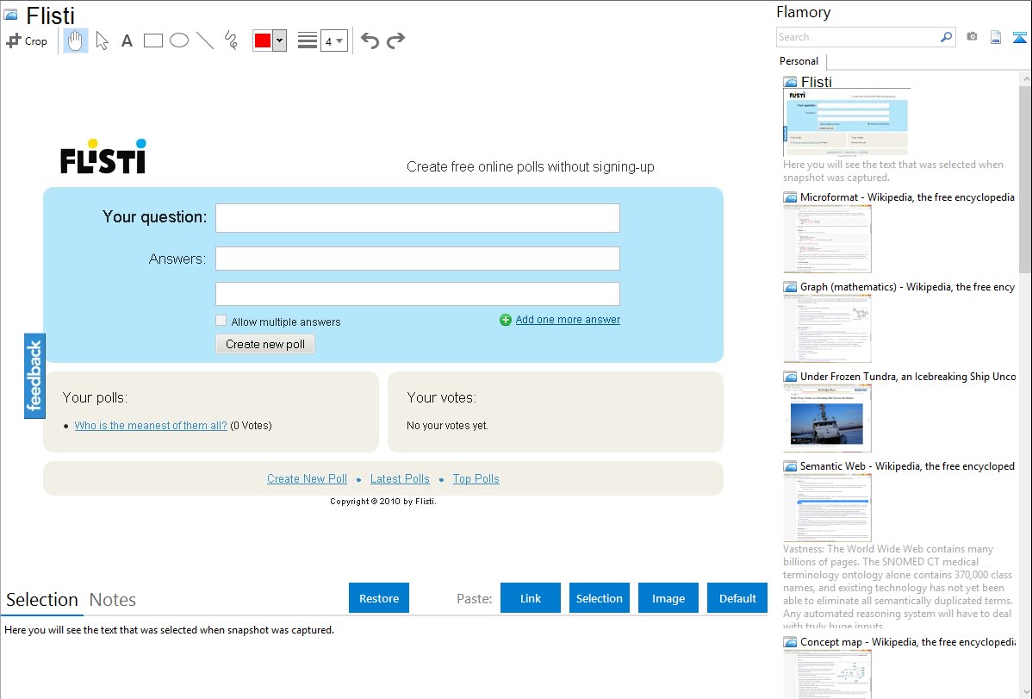
Task: Select the Semantic Web - Wikipedia snapshot title
Action: tap(907, 466)
